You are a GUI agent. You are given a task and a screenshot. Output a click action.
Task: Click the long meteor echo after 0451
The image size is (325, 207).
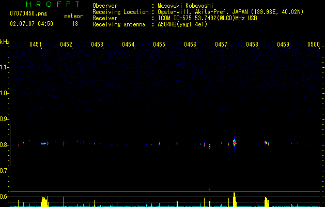44,143
